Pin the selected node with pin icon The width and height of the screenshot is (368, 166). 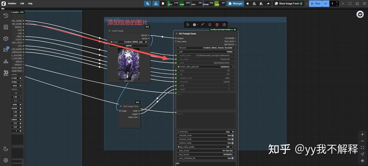pyautogui.click(x=210, y=25)
